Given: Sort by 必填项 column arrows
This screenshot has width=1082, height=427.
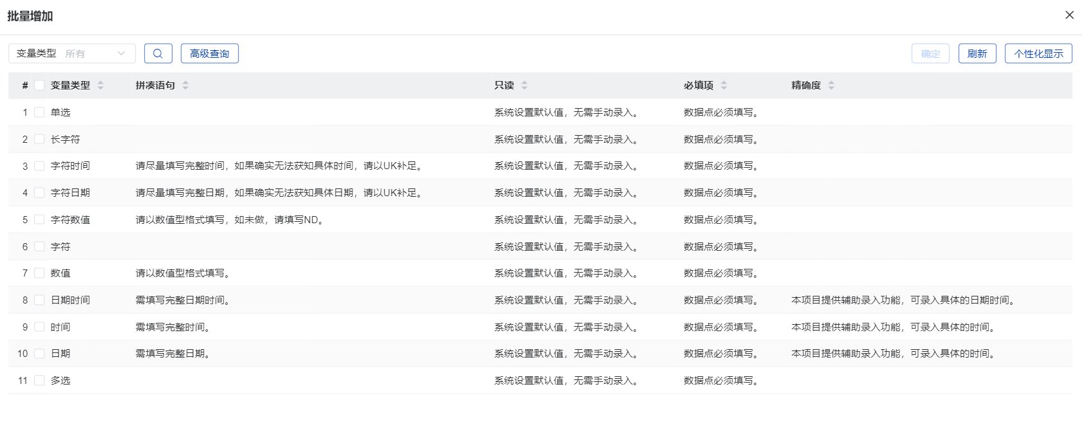Looking at the screenshot, I should pyautogui.click(x=724, y=86).
